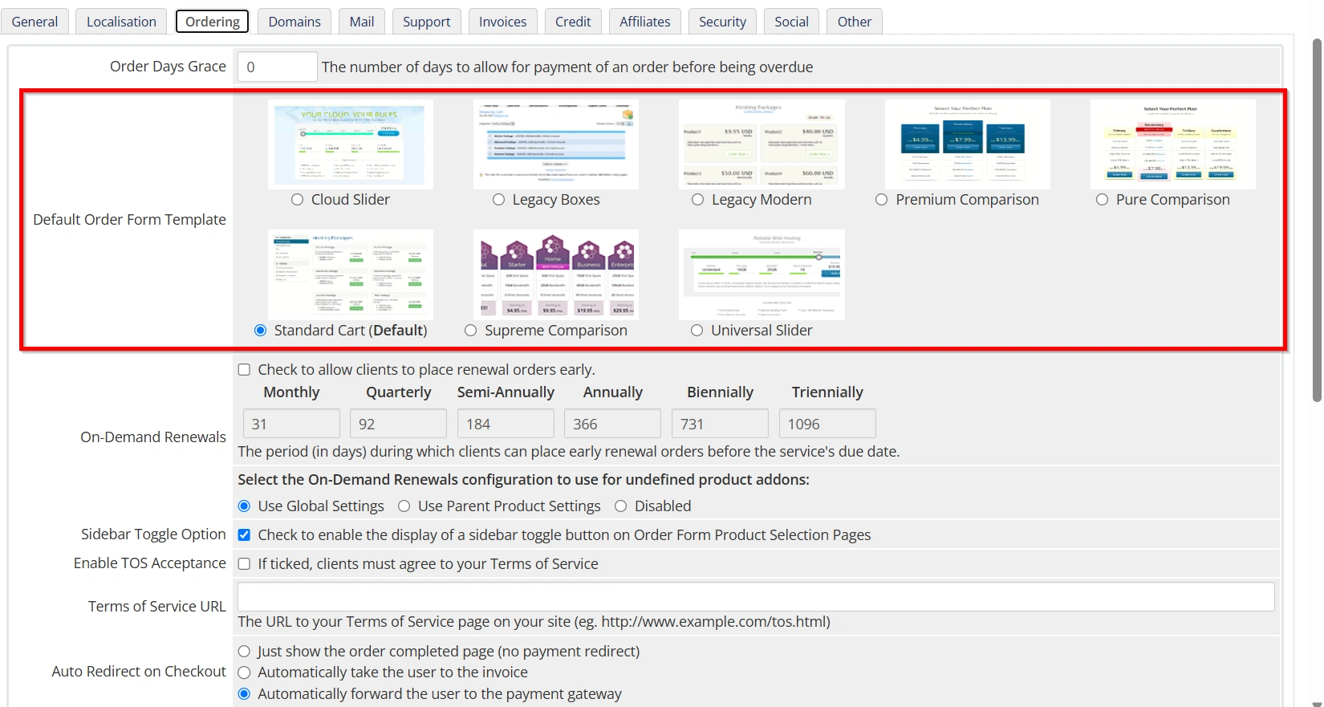Click the Pure Comparison template thumbnail
The width and height of the screenshot is (1324, 707).
1172,144
